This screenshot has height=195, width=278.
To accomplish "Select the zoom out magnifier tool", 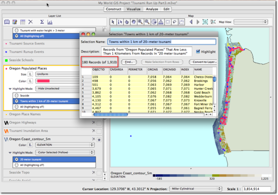I will (x=147, y=22).
